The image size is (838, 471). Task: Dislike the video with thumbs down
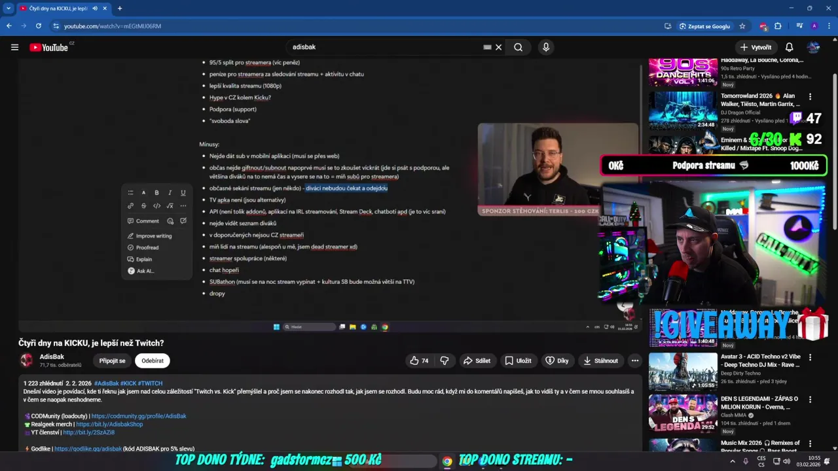tap(445, 360)
